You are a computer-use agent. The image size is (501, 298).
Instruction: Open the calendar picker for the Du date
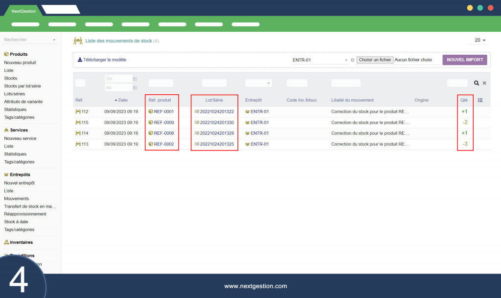[135, 79]
